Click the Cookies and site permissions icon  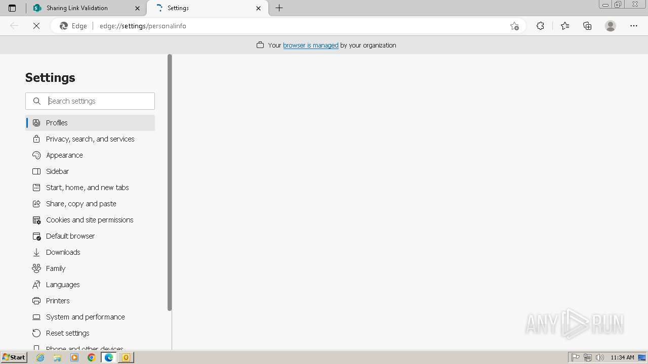point(36,220)
